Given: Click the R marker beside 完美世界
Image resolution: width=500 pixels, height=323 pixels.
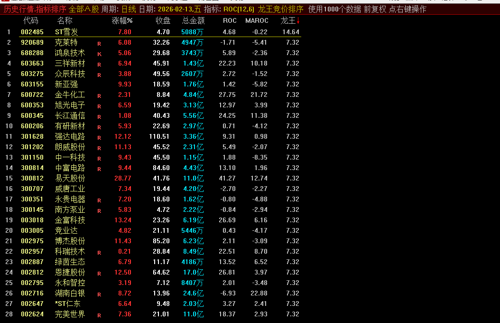Looking at the screenshot, I should pyautogui.click(x=99, y=315).
